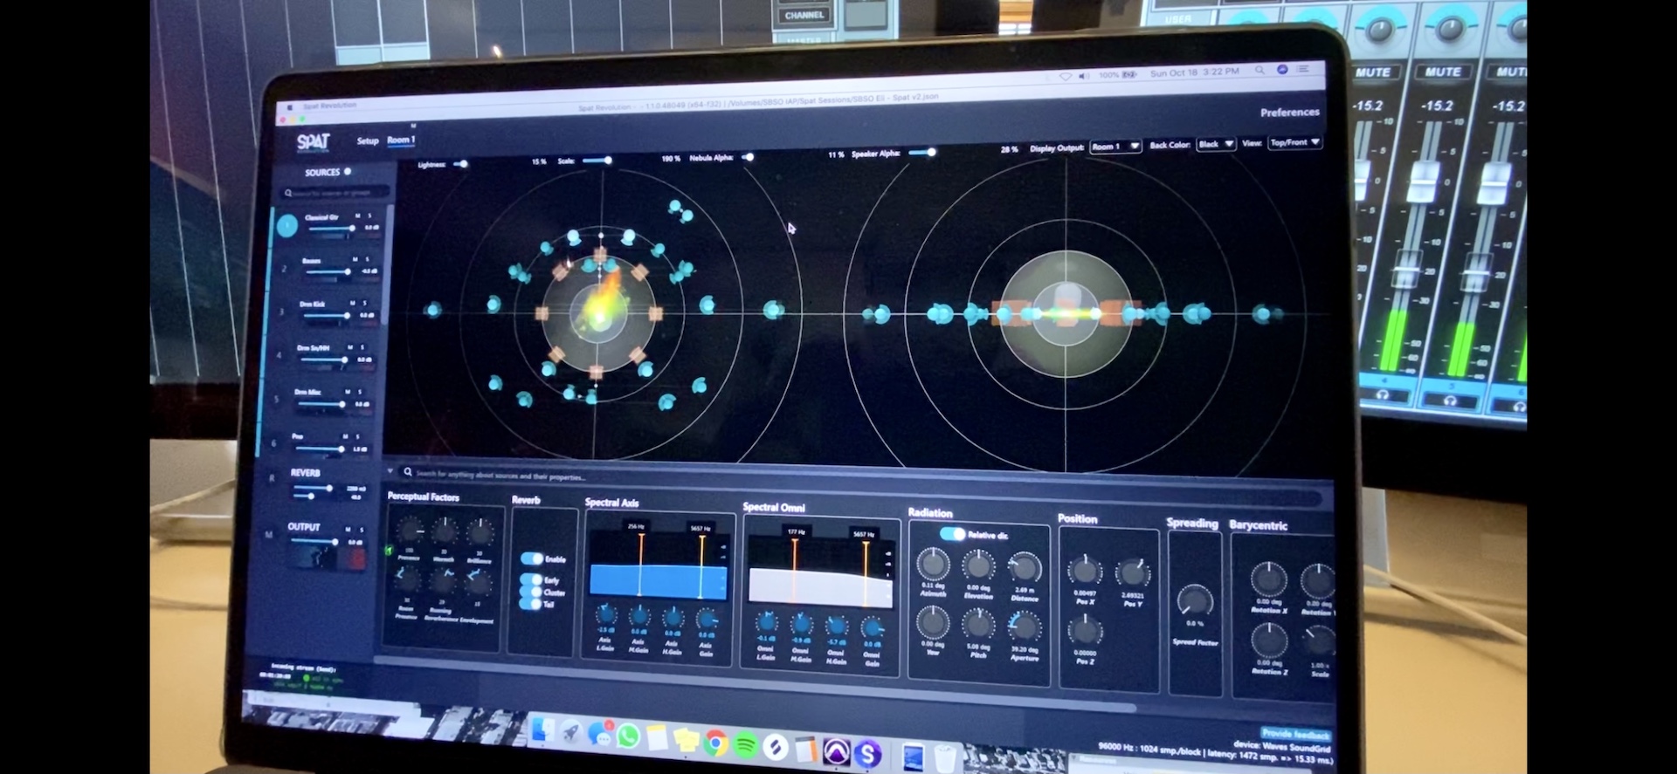Screen dimensions: 1677x774
Task: Open the View Top/Front dropdown
Action: click(1294, 142)
